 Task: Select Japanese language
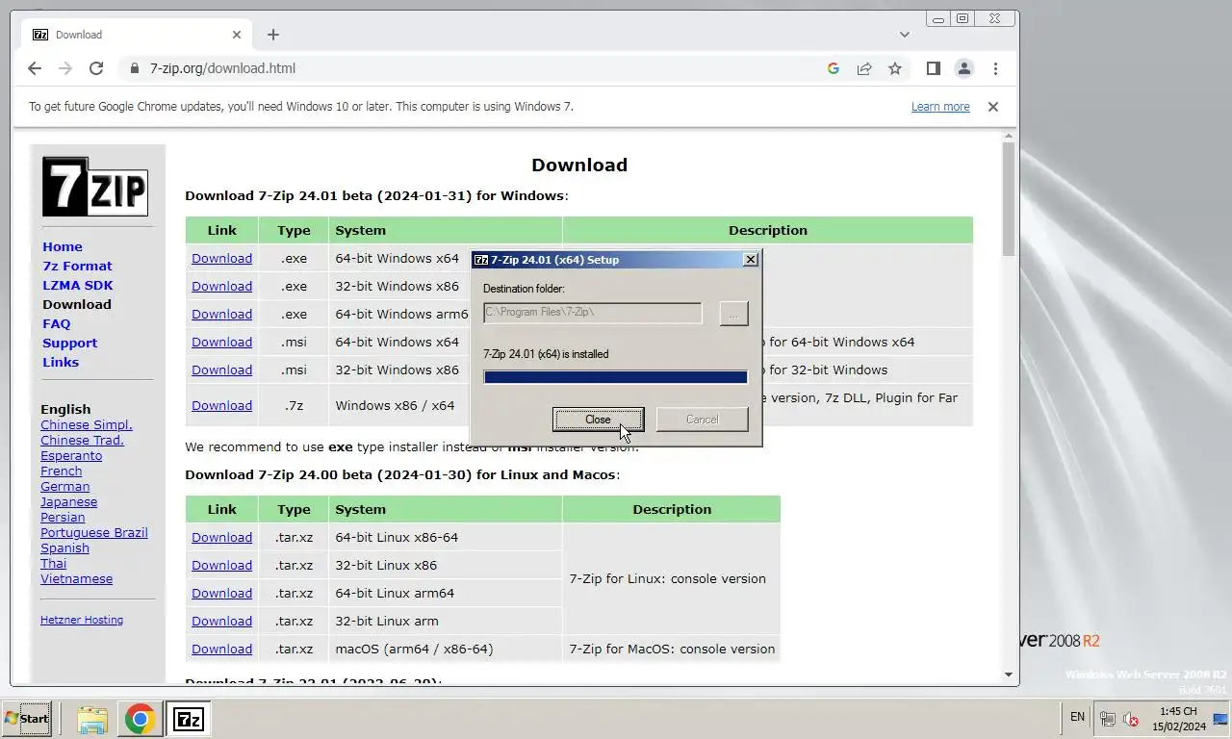click(x=68, y=502)
